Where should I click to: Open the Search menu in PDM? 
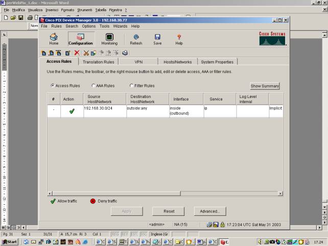click(72, 26)
